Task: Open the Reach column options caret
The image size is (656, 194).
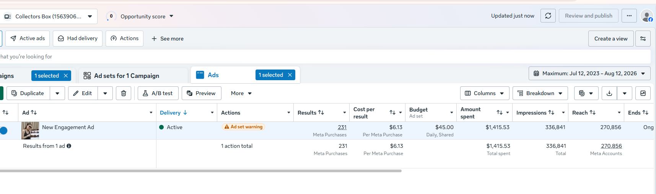Action: 619,113
